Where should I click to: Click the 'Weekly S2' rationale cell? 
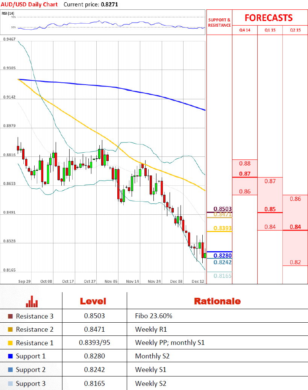click(150, 383)
